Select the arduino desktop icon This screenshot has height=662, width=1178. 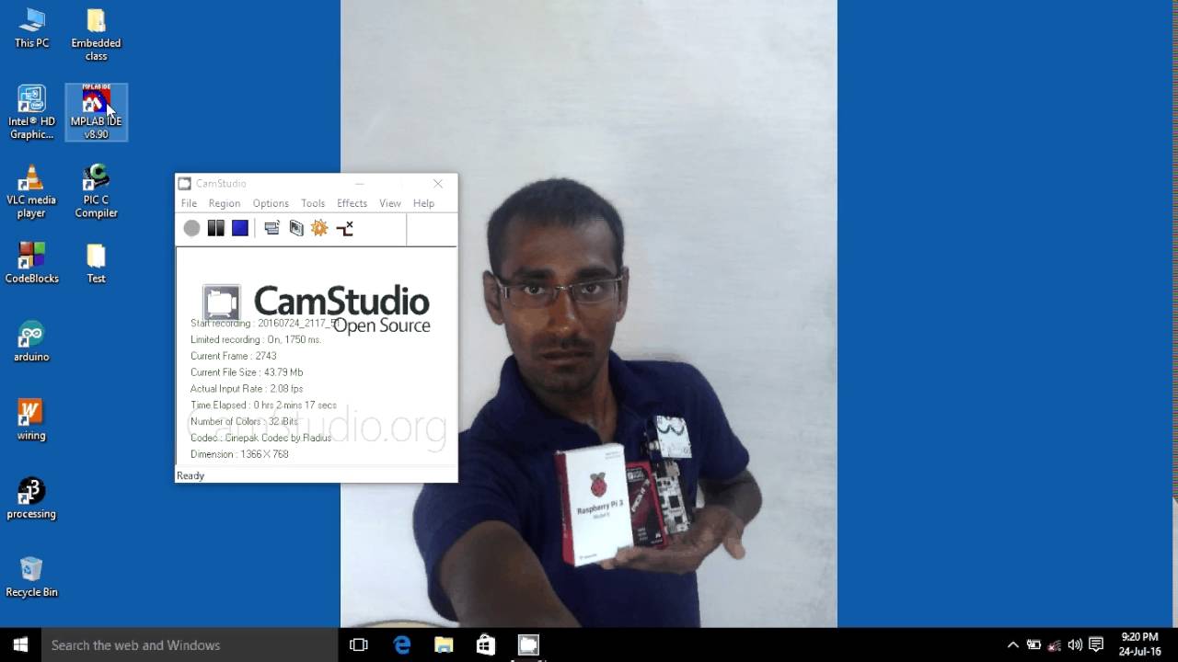coord(31,342)
